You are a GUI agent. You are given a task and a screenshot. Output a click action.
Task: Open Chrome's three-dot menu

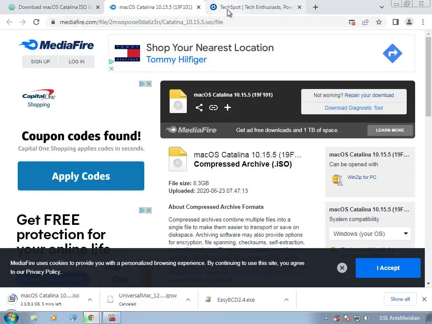click(423, 22)
